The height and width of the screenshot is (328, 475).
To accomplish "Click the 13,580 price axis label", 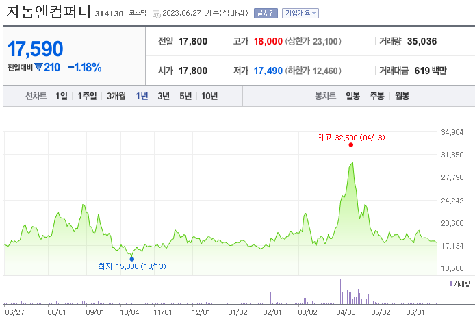I will pyautogui.click(x=452, y=268).
